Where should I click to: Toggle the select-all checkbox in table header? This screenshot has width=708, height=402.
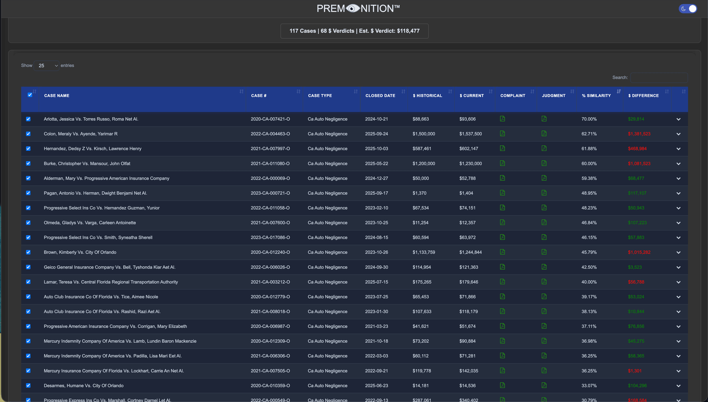(x=30, y=95)
